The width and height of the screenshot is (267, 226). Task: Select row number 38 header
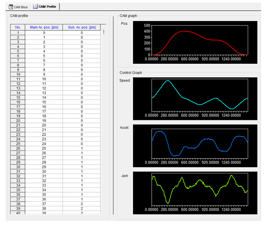[18, 204]
